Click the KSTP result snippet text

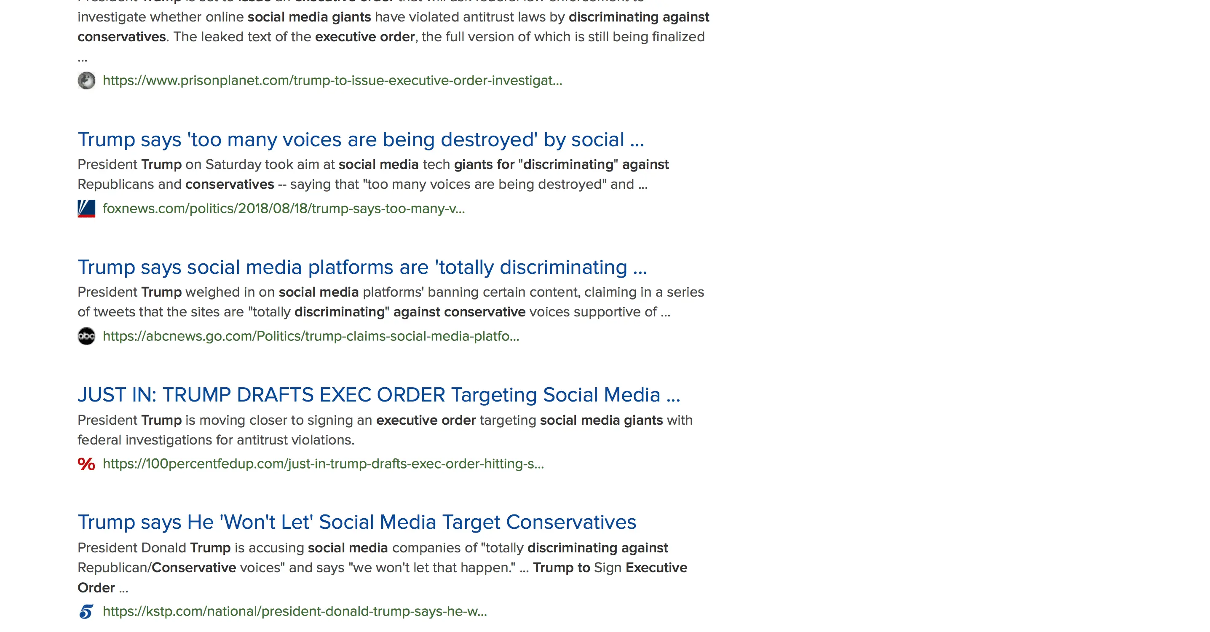click(382, 567)
